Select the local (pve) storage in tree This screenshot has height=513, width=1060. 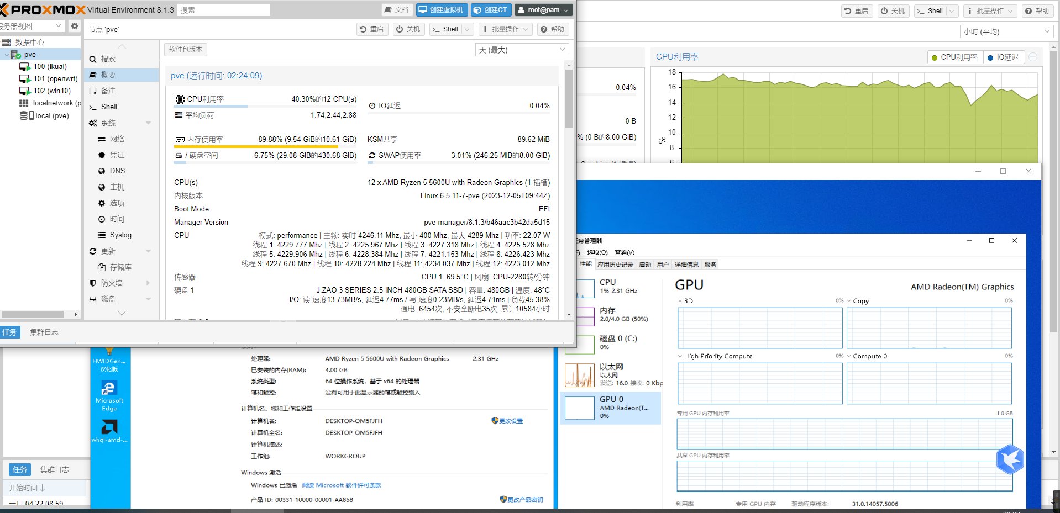[45, 116]
